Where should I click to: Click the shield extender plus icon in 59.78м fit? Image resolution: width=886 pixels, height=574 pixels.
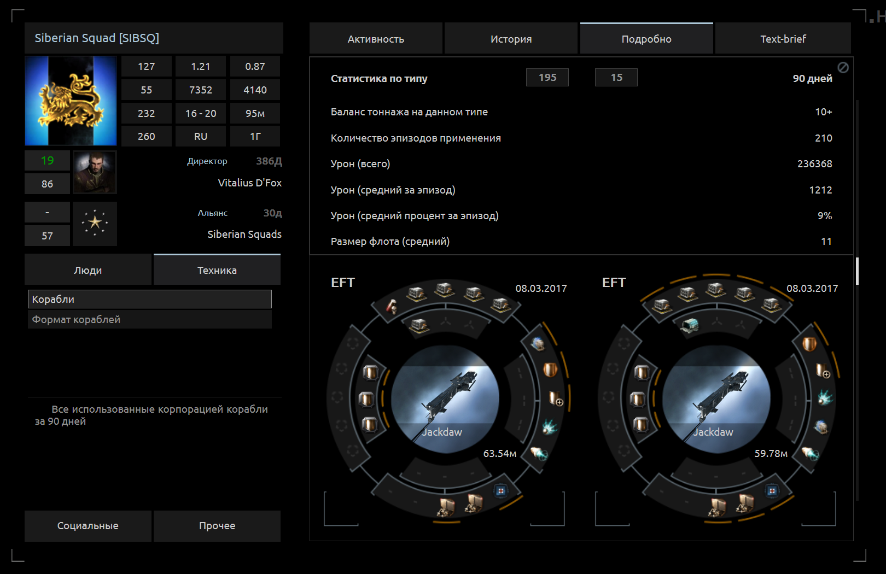(823, 371)
